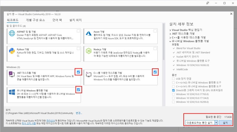Uncheck the .NET desktop development workload
This screenshot has height=132, width=237.
coord(79,72)
